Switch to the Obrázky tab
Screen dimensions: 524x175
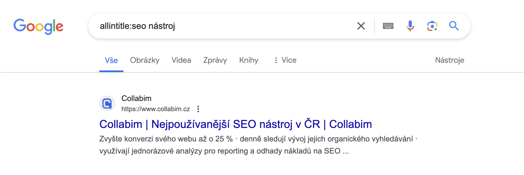(145, 60)
